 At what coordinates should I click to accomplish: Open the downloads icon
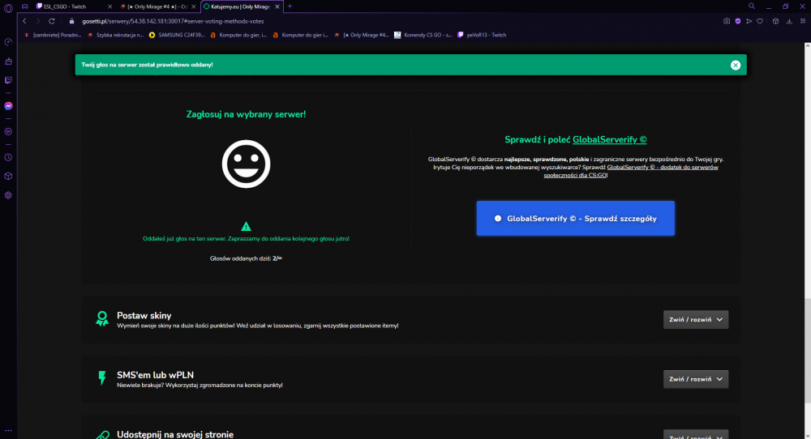pyautogui.click(x=789, y=21)
